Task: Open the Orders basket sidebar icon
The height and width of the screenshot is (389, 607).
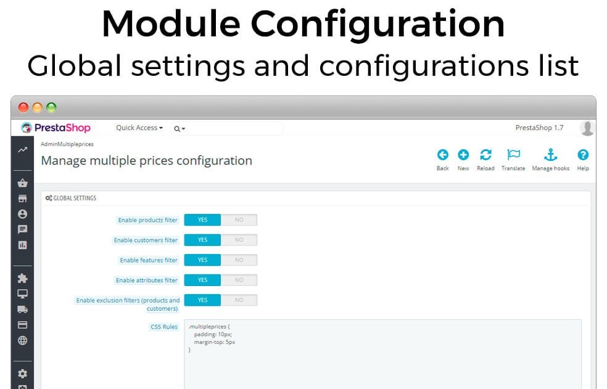Action: click(x=23, y=183)
